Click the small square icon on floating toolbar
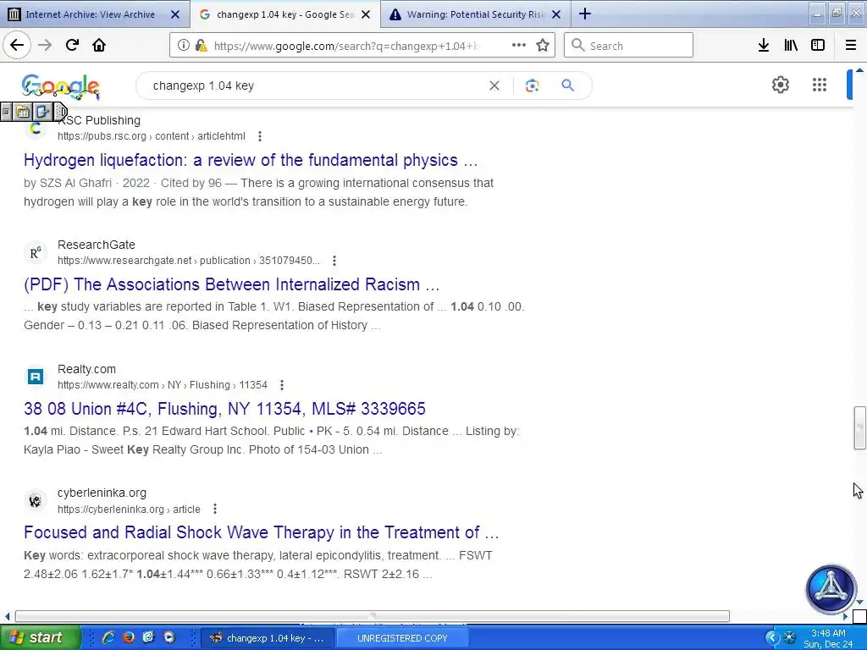The height and width of the screenshot is (650, 867). 6,113
